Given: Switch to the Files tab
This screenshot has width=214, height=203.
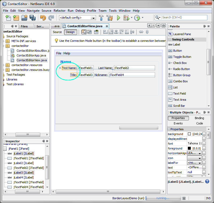Looking at the screenshot, I should pyautogui.click(x=26, y=26).
